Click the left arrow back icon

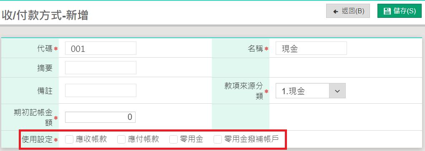(336, 11)
